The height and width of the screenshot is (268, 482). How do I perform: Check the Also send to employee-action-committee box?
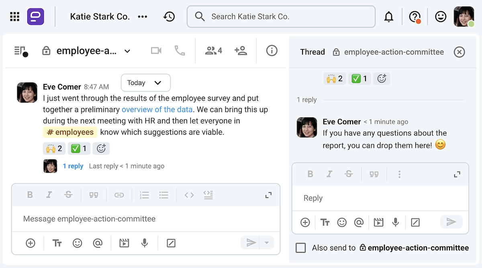coord(300,248)
